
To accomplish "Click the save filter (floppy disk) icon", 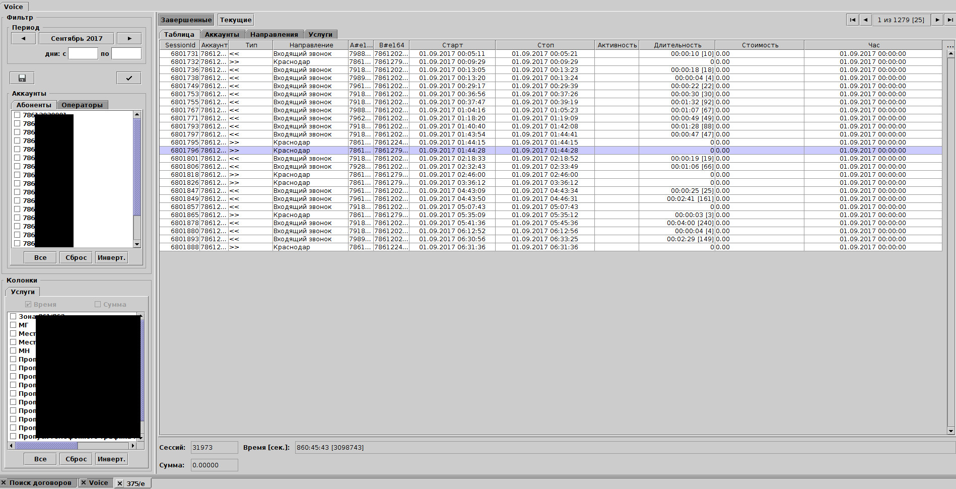I will [22, 78].
